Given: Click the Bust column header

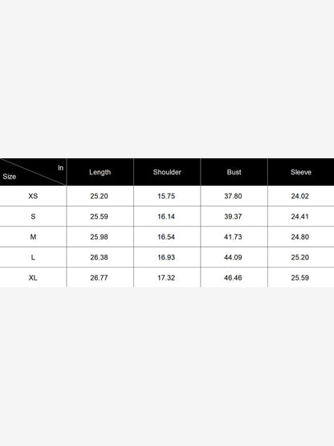Looking at the screenshot, I should point(234,172).
